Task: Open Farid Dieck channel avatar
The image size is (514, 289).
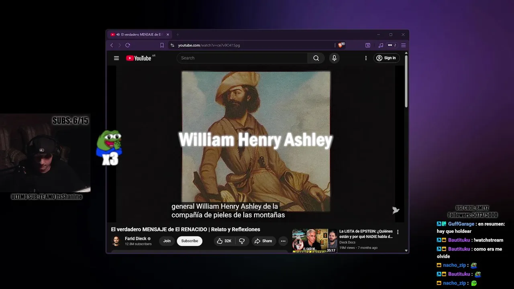Action: coord(116,241)
